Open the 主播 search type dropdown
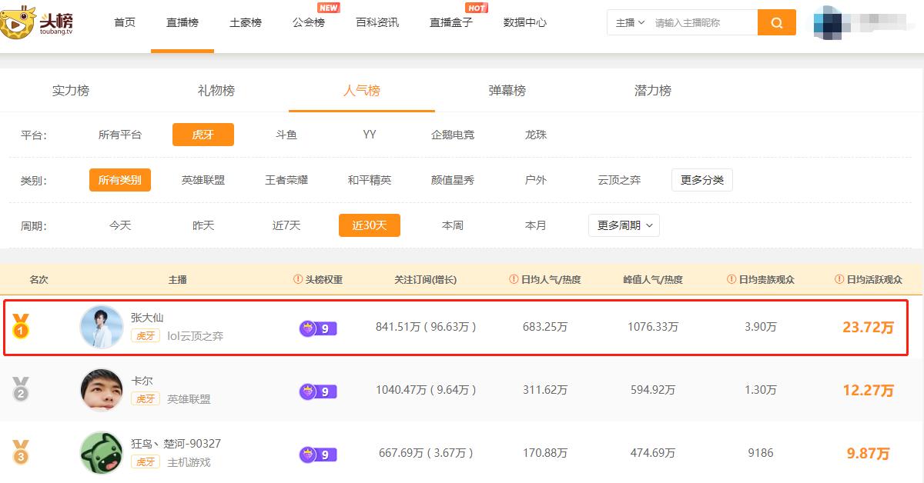924x483 pixels. pyautogui.click(x=630, y=23)
